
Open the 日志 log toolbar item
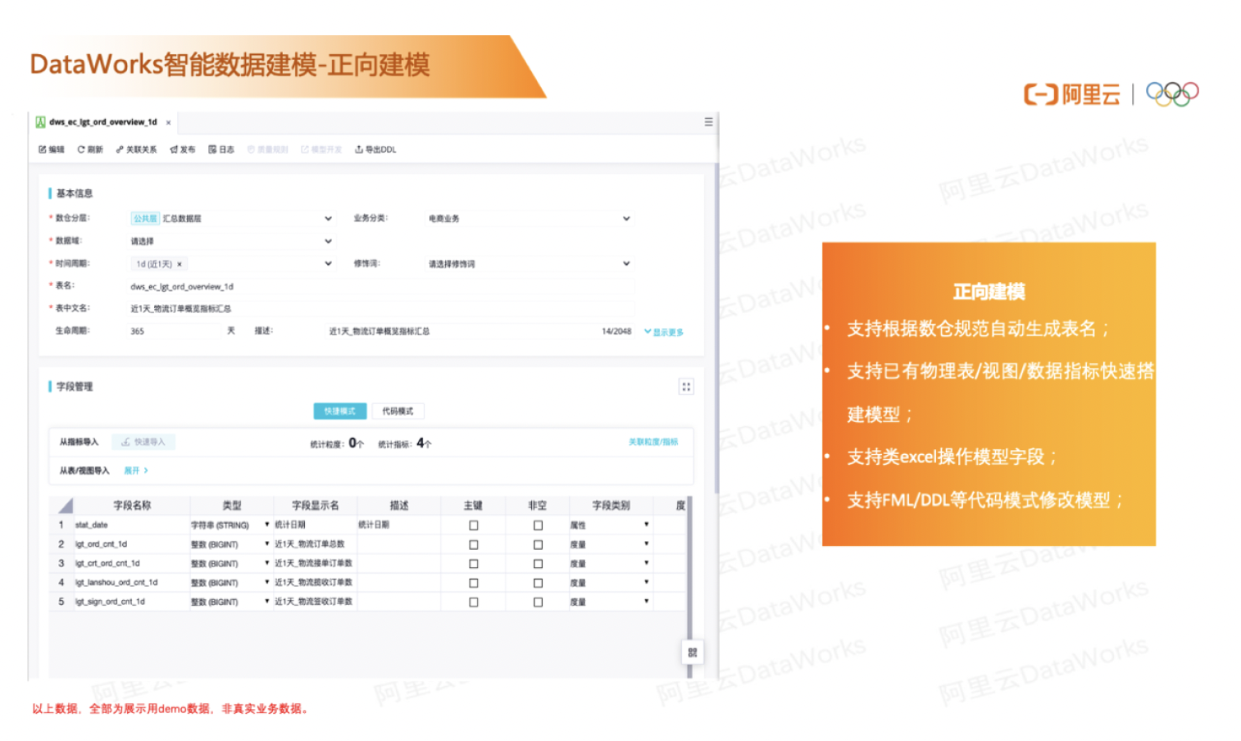(221, 149)
